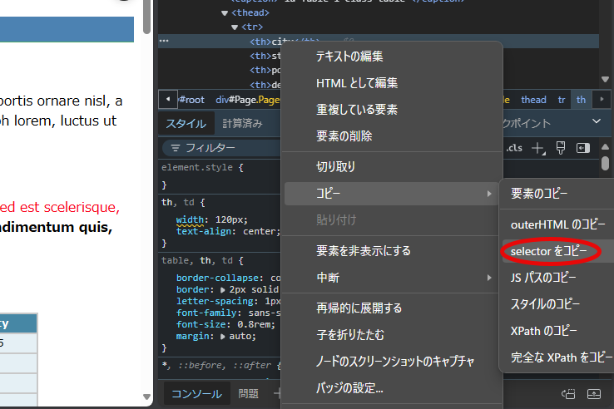Click the width property in th, td rule
This screenshot has width=614, height=409.
pos(190,220)
